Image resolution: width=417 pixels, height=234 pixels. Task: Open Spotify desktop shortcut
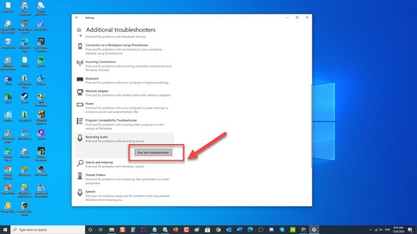click(x=41, y=62)
